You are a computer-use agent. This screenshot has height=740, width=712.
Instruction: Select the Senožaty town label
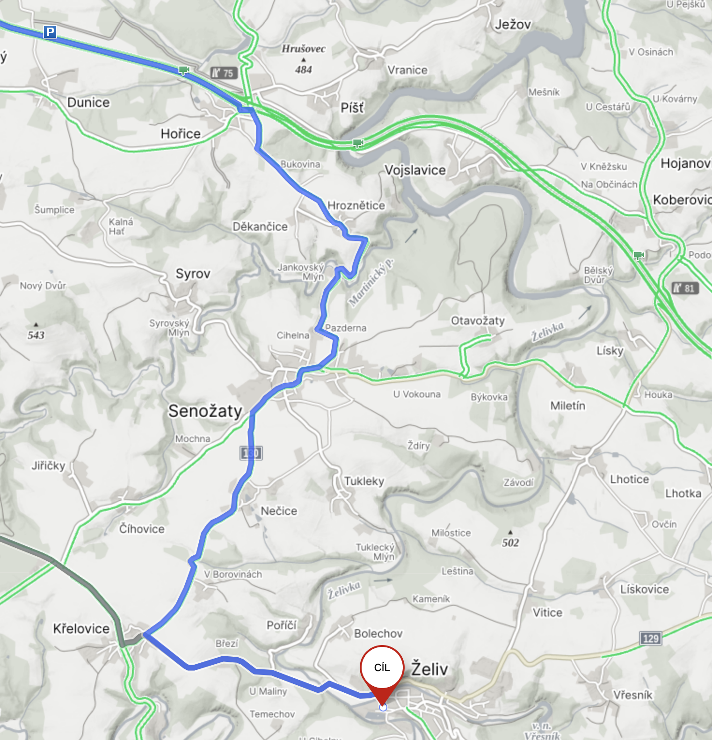(205, 411)
